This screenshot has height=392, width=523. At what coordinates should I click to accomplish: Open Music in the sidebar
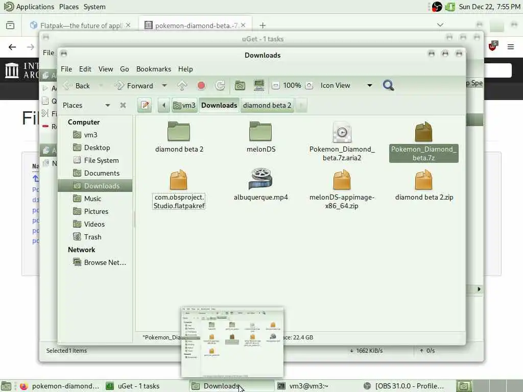[x=92, y=199]
